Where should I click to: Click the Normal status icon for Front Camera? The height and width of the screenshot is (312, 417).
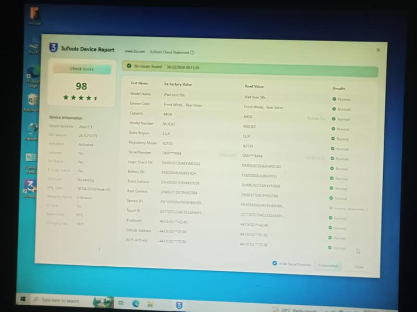[x=331, y=188]
